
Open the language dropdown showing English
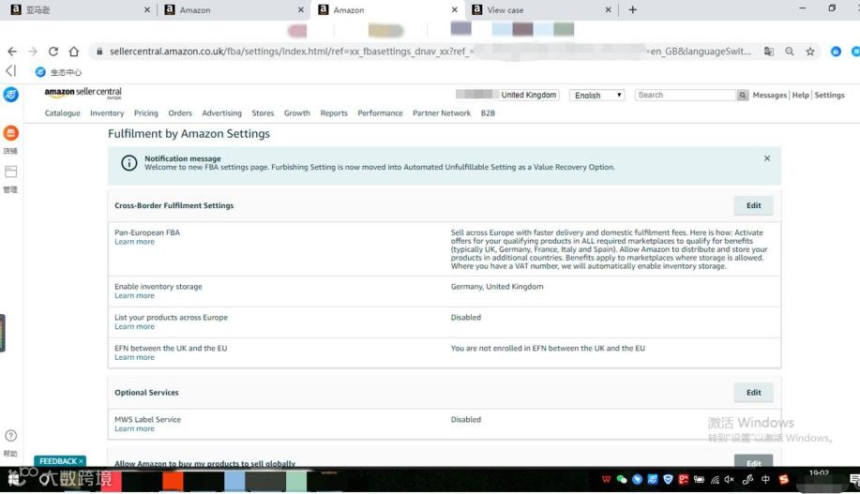(x=596, y=96)
